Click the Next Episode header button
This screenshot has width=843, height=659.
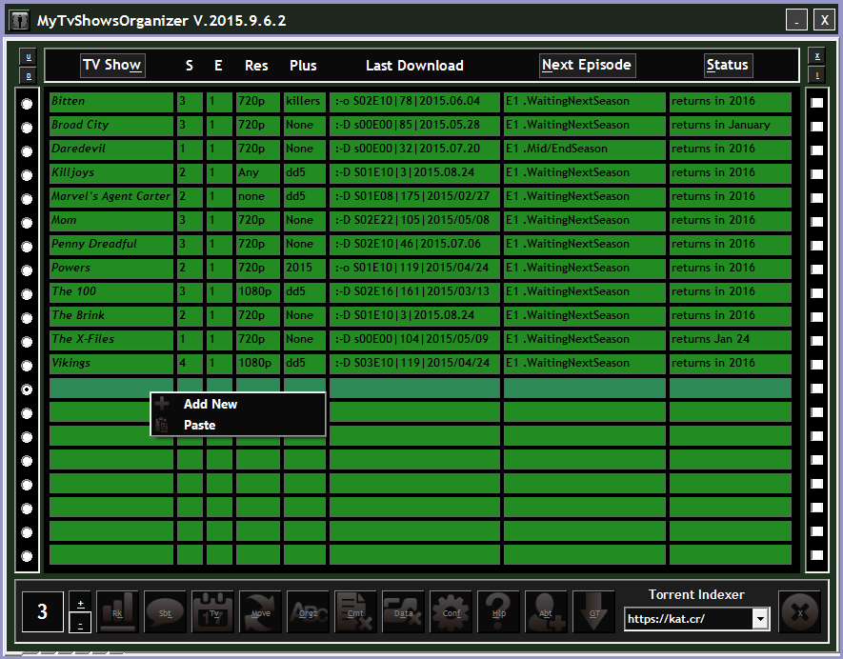[x=587, y=66]
